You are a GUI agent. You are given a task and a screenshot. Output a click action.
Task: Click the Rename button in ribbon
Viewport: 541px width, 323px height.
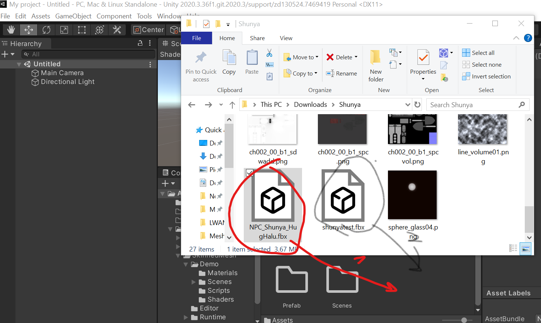tap(341, 73)
